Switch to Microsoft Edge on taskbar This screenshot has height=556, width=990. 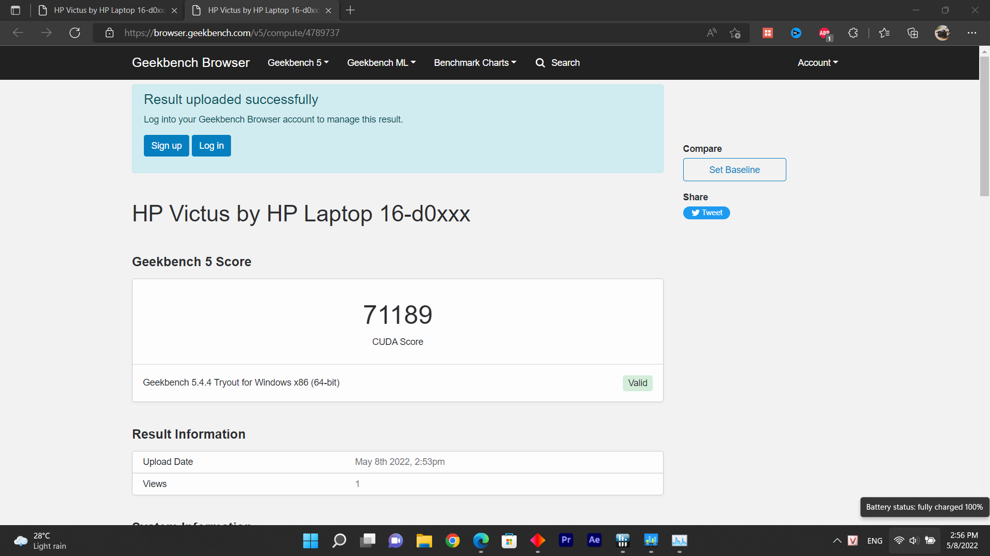point(481,541)
